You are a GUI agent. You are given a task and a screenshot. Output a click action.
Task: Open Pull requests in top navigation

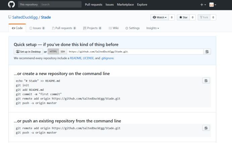tap(94, 5)
